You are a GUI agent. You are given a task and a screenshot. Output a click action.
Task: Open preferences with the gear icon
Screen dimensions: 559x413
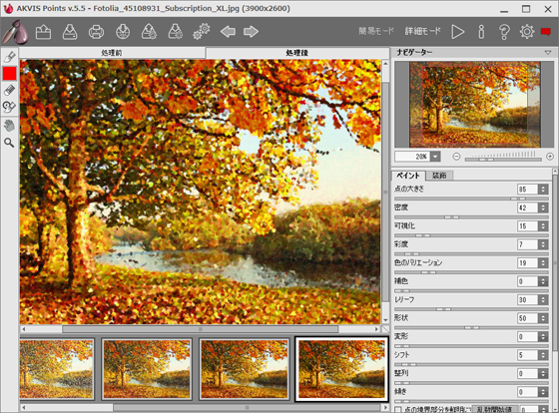(x=527, y=32)
